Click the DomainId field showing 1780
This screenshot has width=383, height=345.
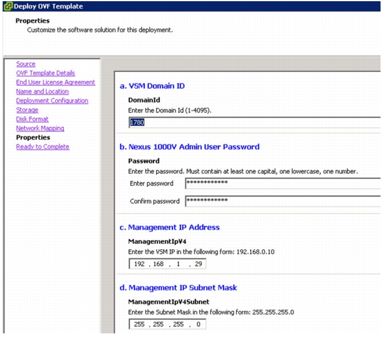[x=255, y=122]
